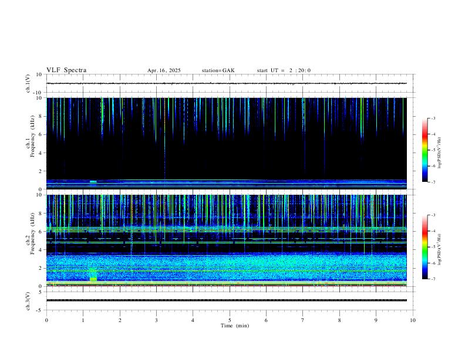
Task: Click the 'ch.3(V)' axis label
Action: tap(28, 302)
